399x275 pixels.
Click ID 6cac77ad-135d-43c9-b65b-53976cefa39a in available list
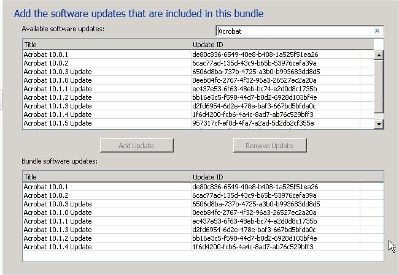[254, 63]
